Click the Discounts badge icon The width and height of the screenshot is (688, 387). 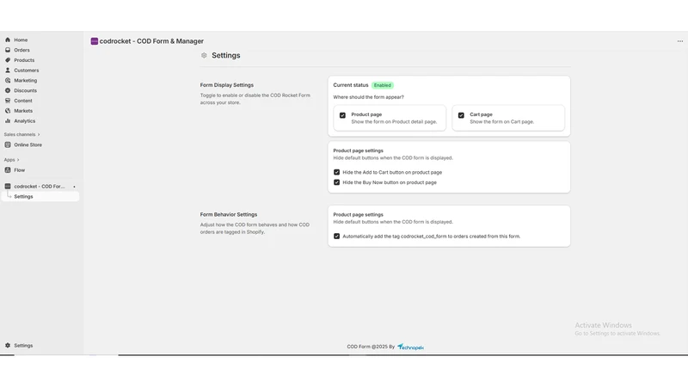click(x=8, y=90)
